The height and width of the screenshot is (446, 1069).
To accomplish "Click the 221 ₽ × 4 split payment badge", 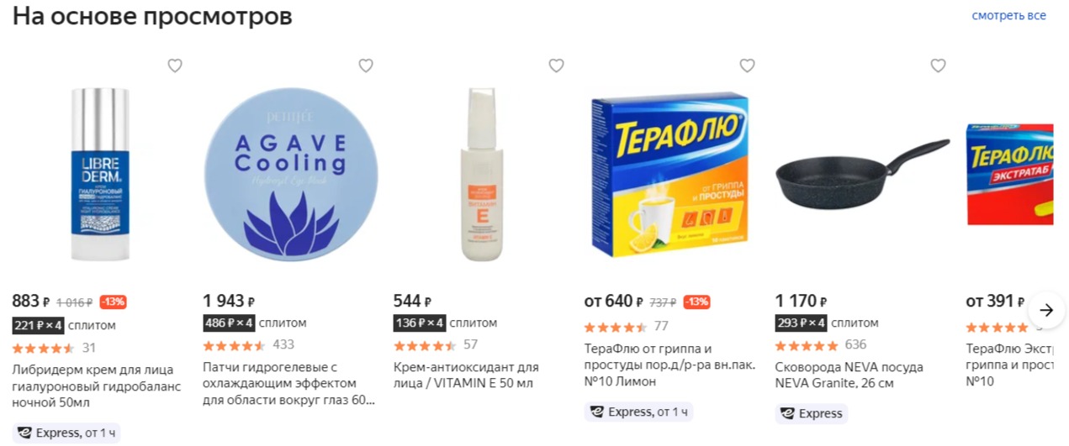I will [x=39, y=325].
